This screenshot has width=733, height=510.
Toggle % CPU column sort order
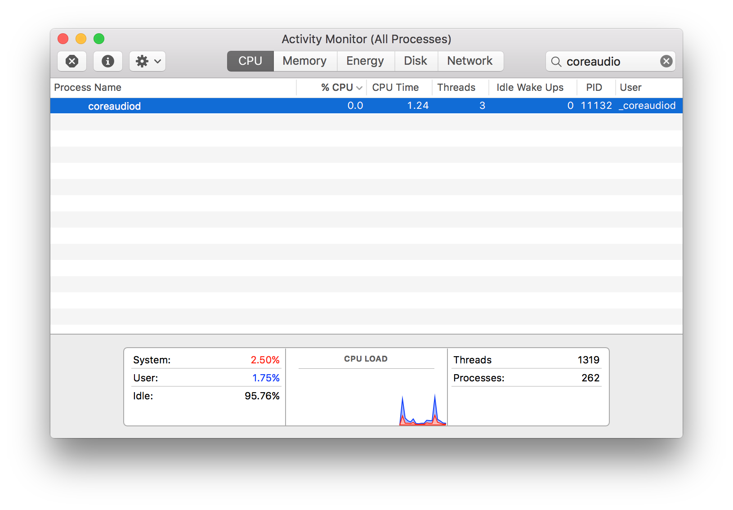[x=332, y=87]
